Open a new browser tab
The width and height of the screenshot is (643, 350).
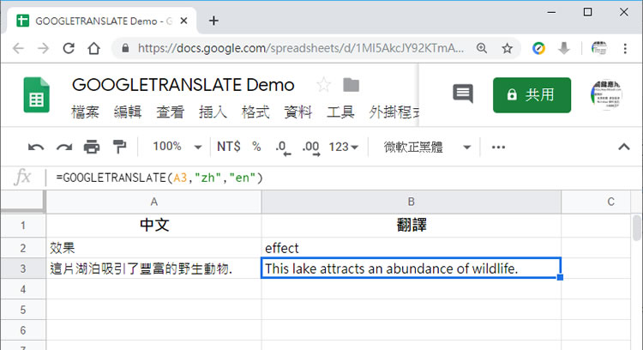tap(213, 21)
